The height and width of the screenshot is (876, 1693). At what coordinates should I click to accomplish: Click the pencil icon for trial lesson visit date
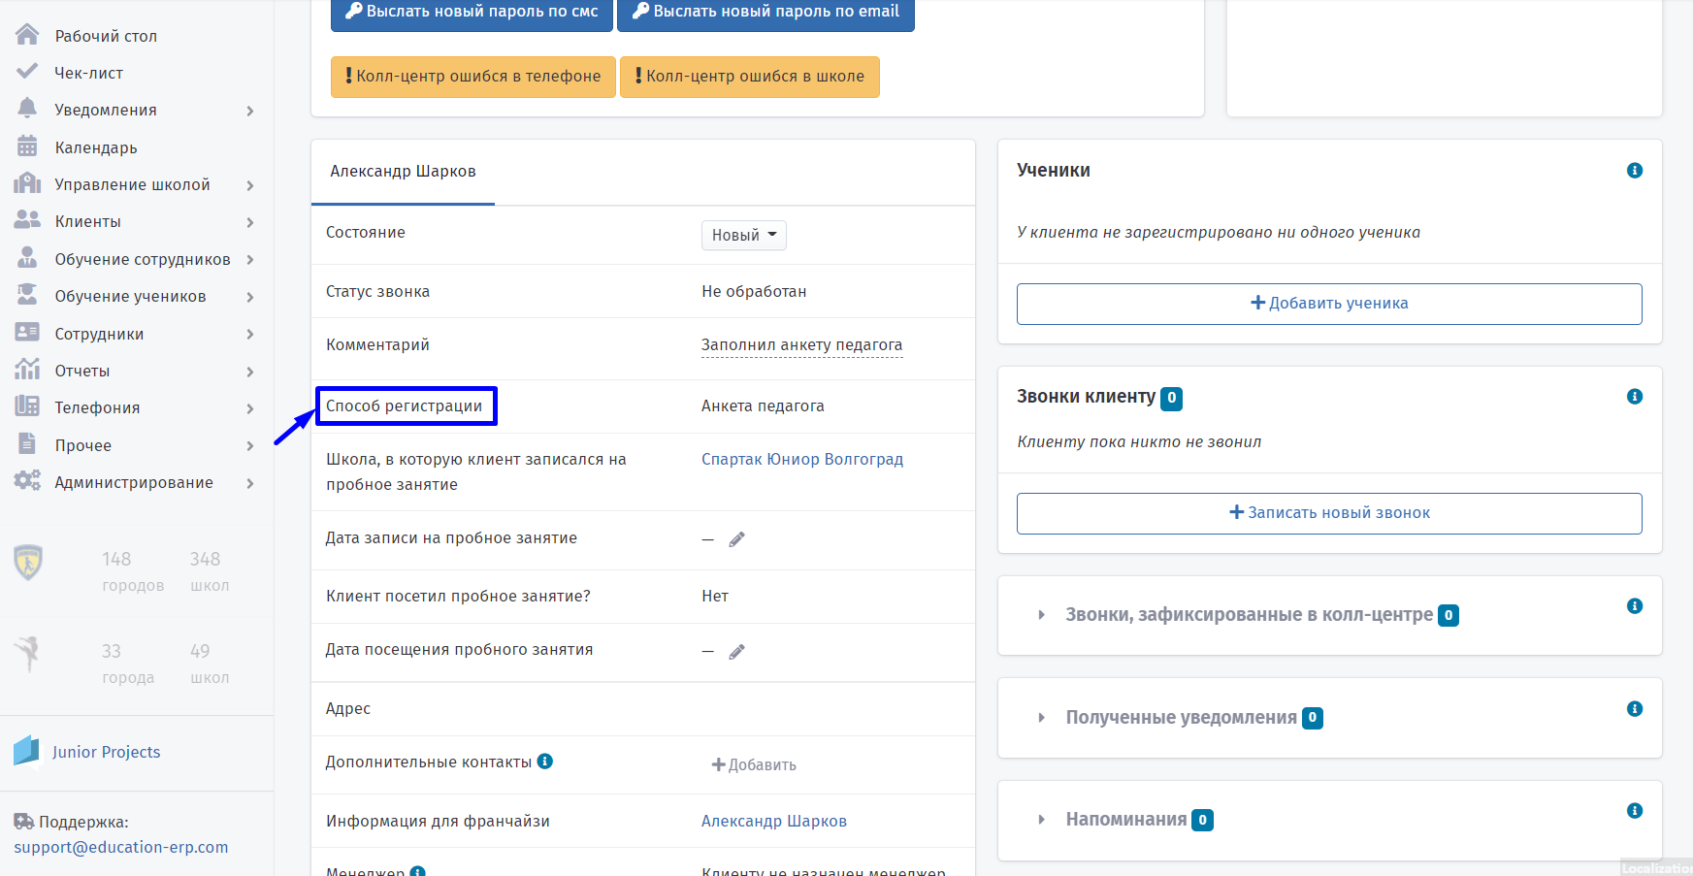pos(736,652)
